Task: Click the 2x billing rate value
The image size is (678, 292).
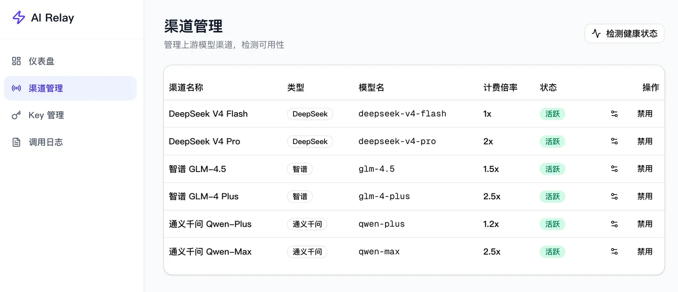Action: click(488, 141)
